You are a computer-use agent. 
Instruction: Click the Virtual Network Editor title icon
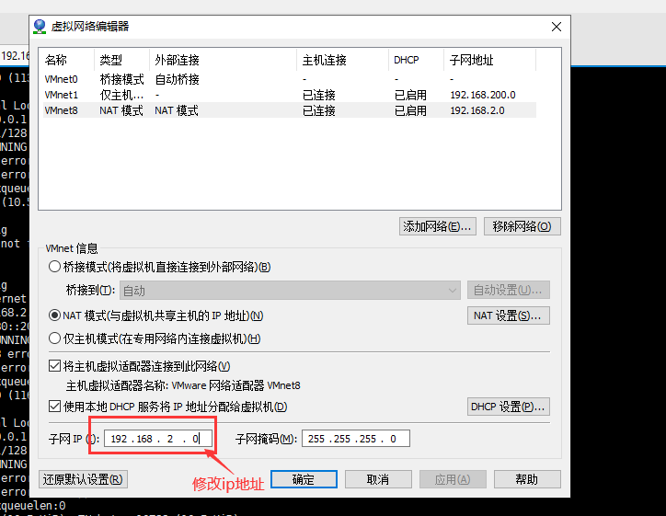click(40, 27)
